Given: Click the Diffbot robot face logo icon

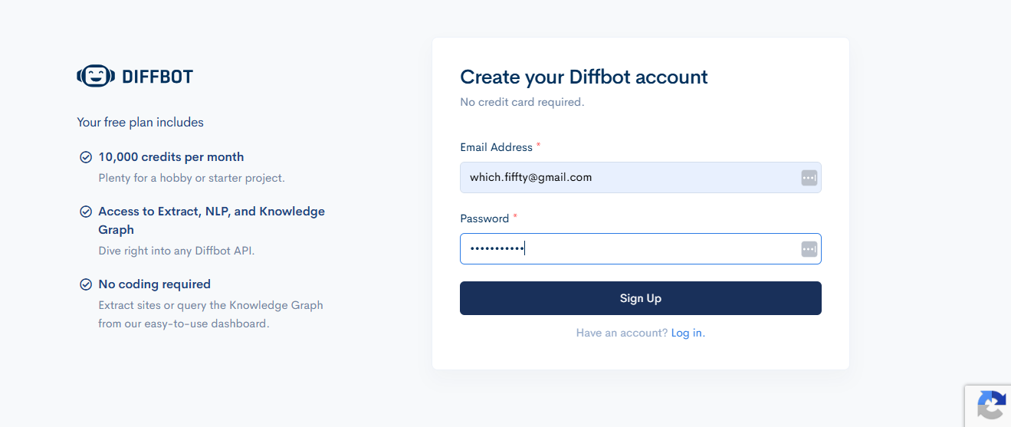Looking at the screenshot, I should click(x=95, y=75).
